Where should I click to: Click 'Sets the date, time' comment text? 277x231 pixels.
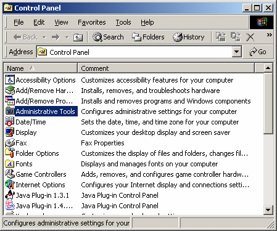point(160,122)
